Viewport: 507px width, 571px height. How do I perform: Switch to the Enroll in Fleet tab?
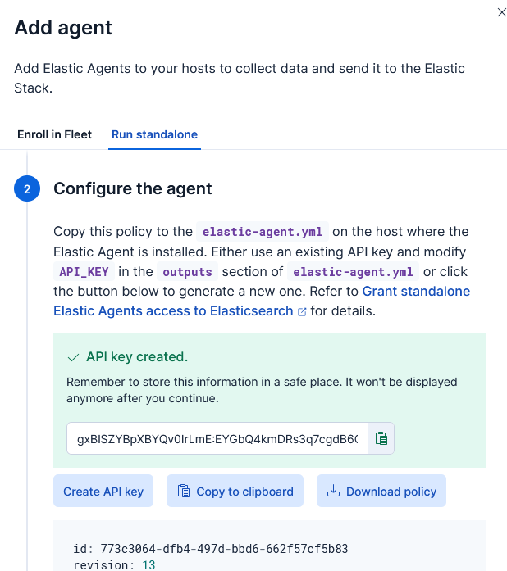tap(54, 134)
